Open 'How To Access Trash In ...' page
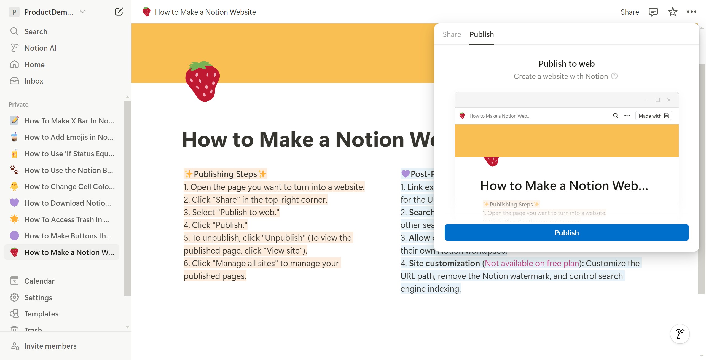Screen dimensions: 706x360 point(62,219)
